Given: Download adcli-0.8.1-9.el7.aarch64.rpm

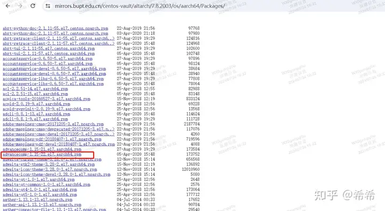Looking at the screenshot, I should coord(35,119).
